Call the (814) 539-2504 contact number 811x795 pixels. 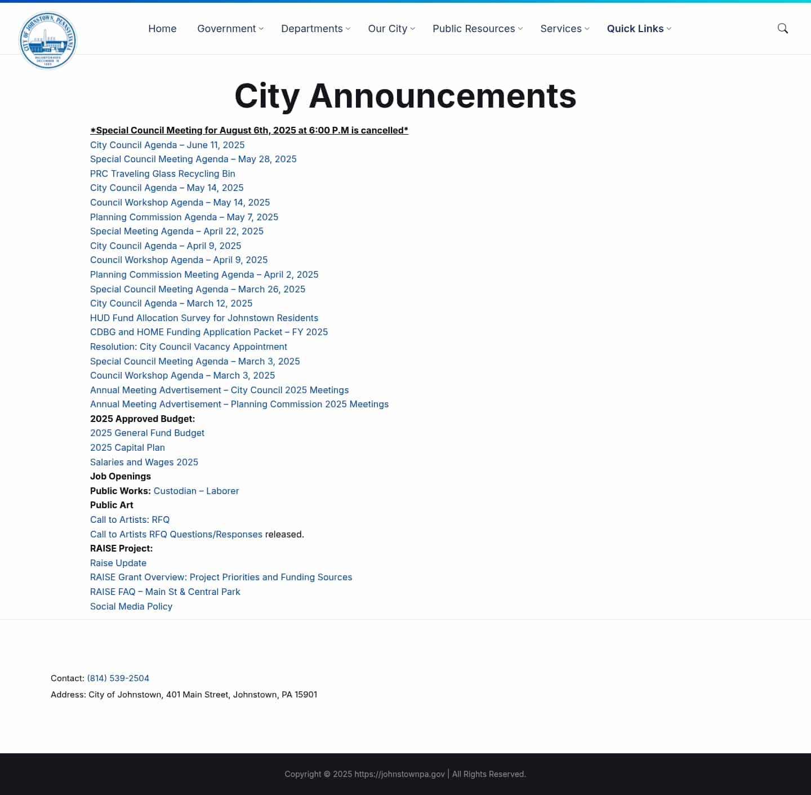pyautogui.click(x=118, y=678)
